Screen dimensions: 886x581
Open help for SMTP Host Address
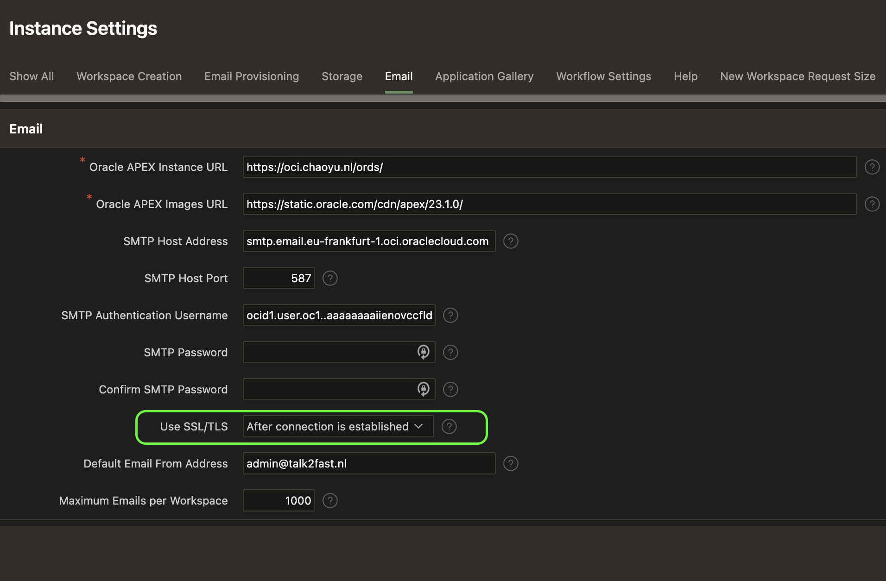(510, 241)
